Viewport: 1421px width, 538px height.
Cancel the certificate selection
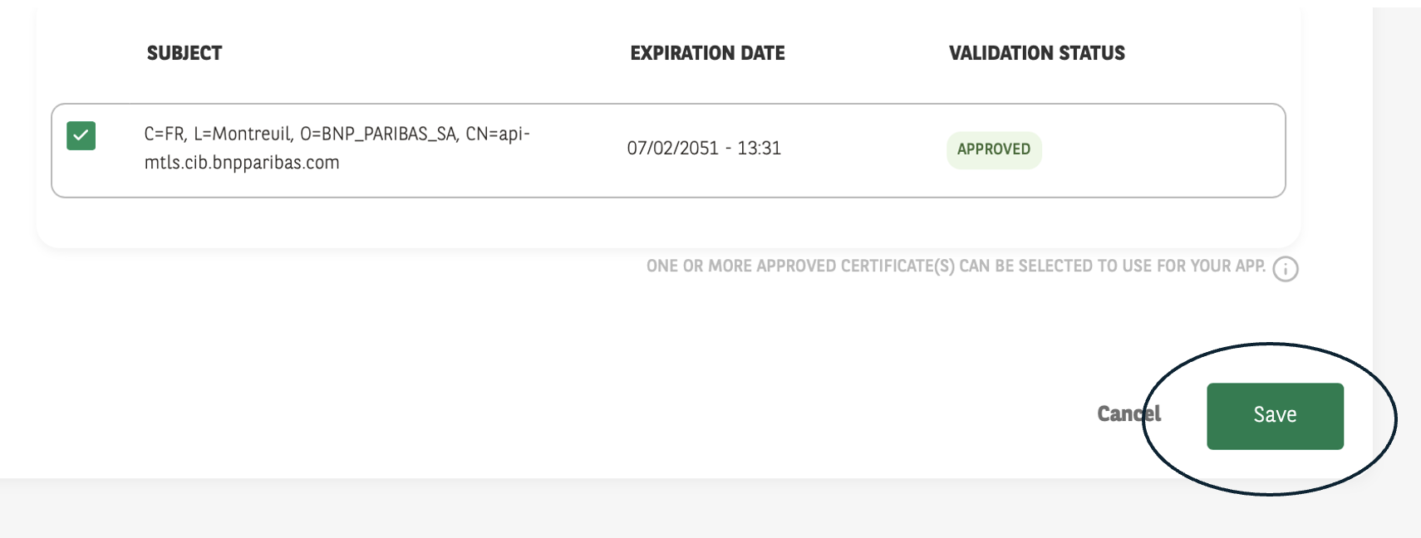click(x=1128, y=414)
